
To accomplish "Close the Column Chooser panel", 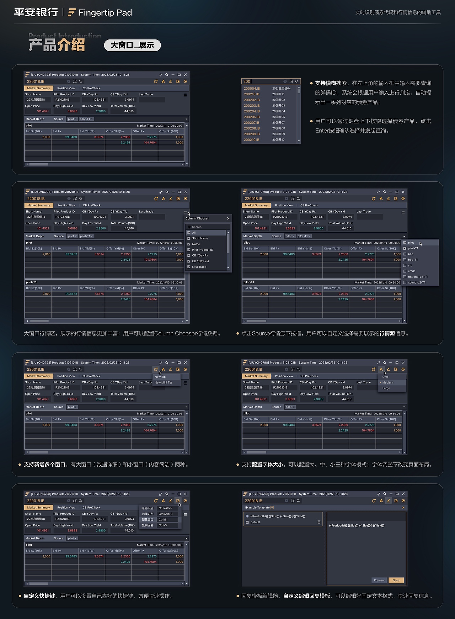I will [228, 218].
